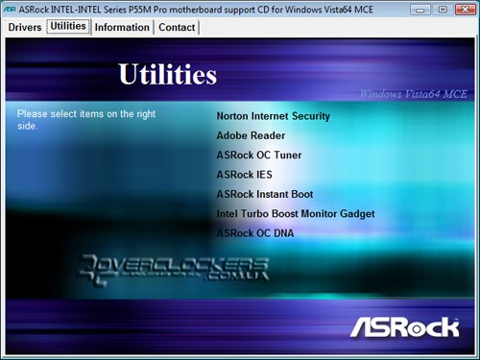Launch the ASRock OC Tuner installer
The width and height of the screenshot is (480, 360).
pos(259,156)
